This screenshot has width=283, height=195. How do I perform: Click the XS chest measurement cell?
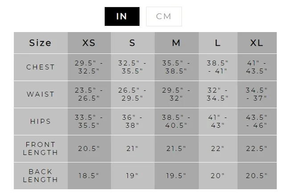point(89,67)
